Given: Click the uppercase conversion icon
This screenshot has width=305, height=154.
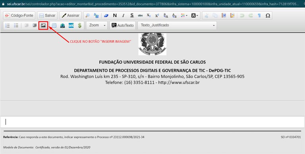Looking at the screenshot, I should coord(166,15).
